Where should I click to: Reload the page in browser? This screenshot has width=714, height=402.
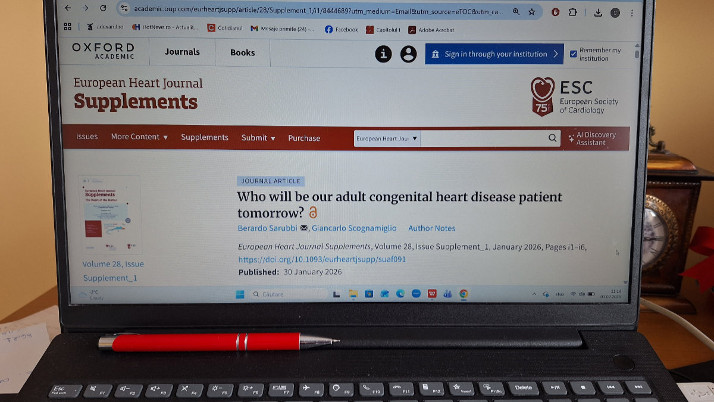tap(103, 8)
